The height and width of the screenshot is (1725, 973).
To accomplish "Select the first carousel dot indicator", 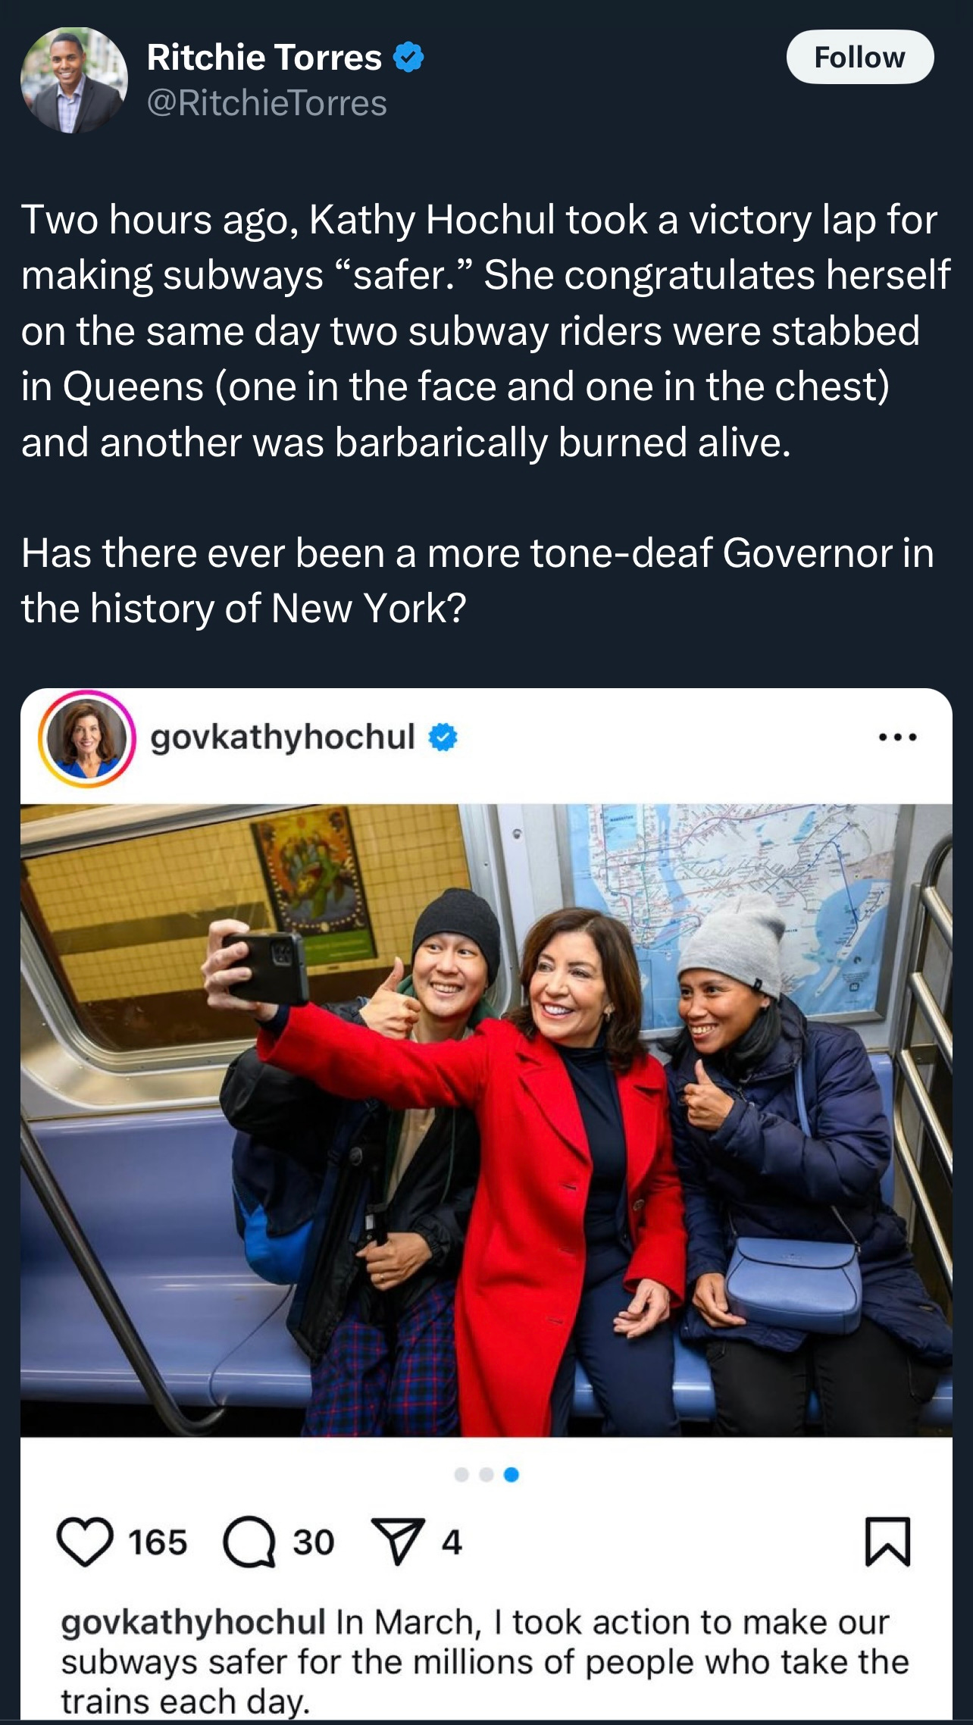I will pos(461,1474).
